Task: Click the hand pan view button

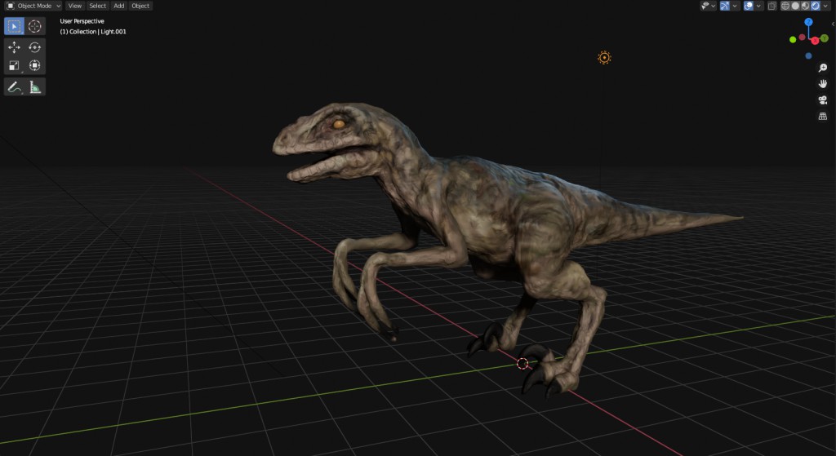Action: point(823,84)
